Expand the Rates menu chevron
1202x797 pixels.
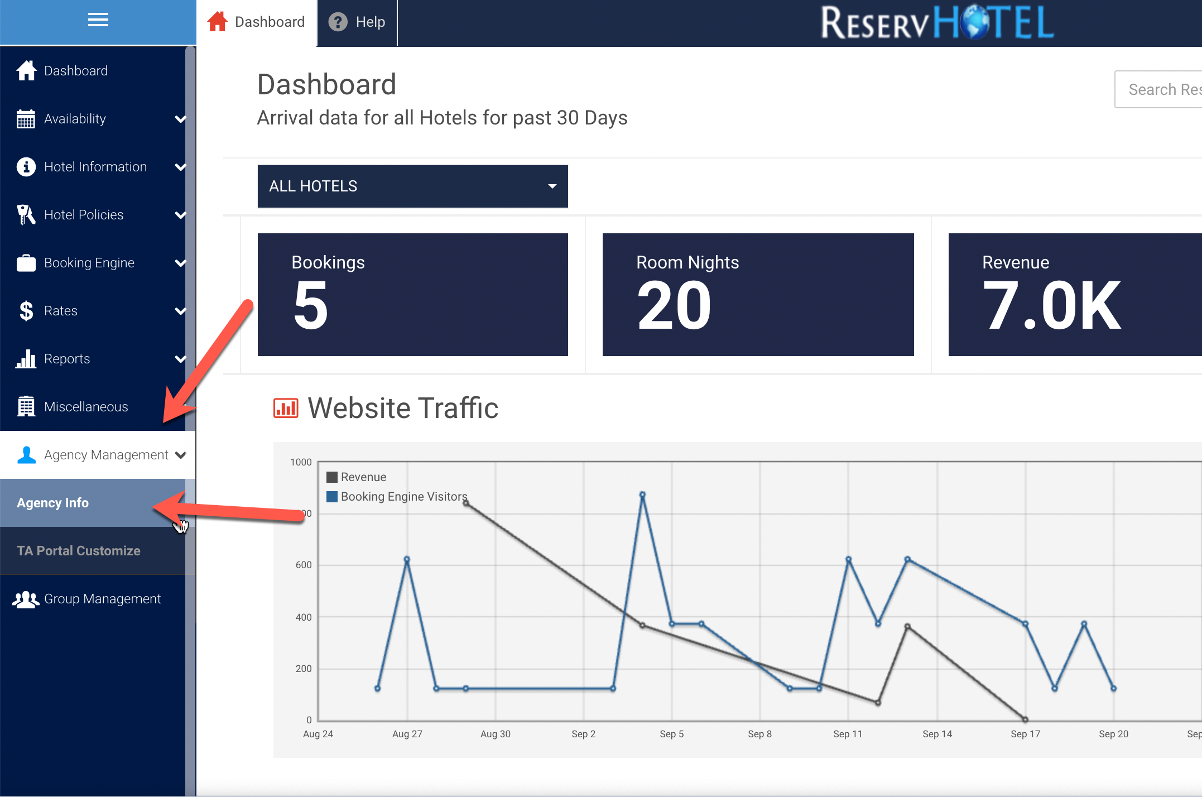[180, 311]
